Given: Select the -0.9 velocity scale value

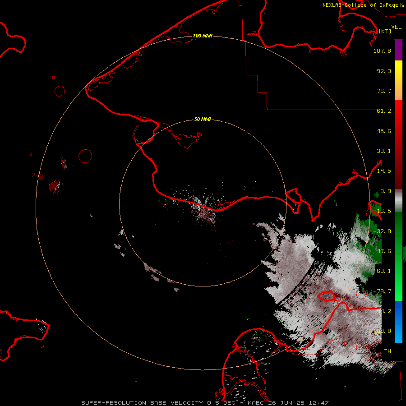Looking at the screenshot, I should coord(383,191).
